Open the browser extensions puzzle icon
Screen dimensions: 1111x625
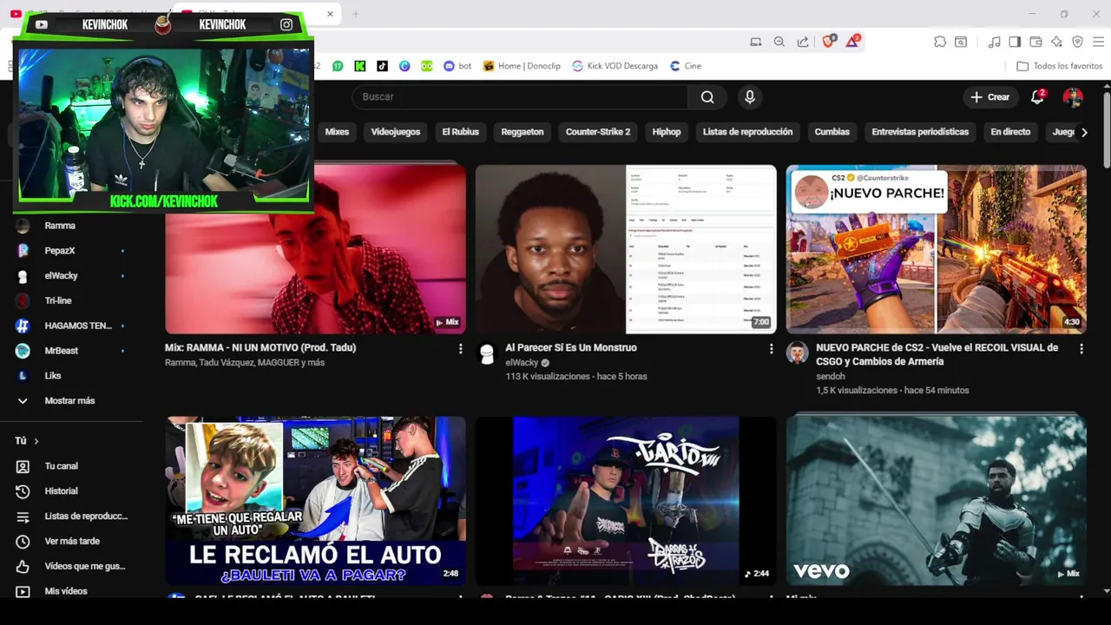pyautogui.click(x=940, y=42)
